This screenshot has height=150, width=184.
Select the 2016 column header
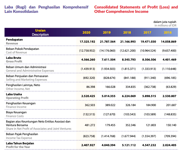pyautogui.click(x=168, y=33)
